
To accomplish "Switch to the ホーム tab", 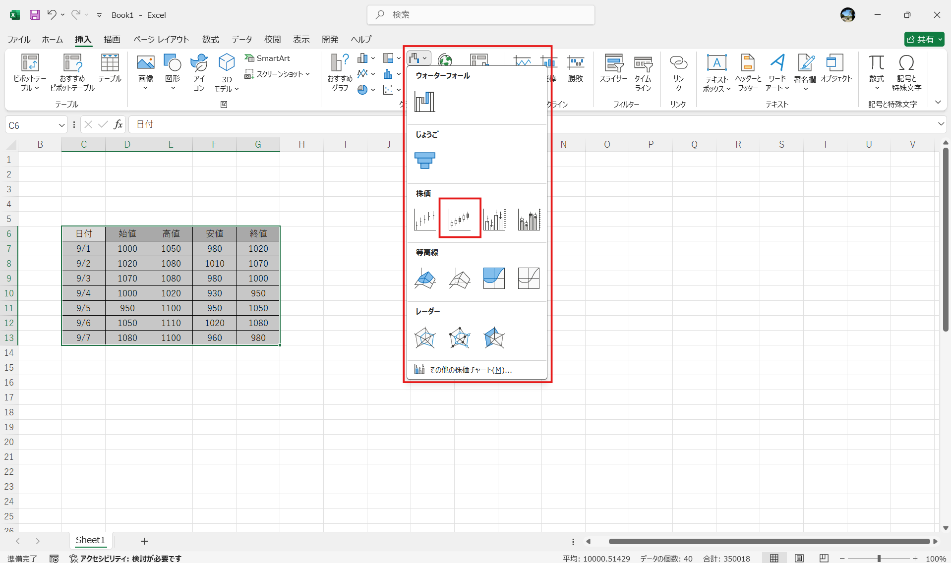I will click(52, 39).
